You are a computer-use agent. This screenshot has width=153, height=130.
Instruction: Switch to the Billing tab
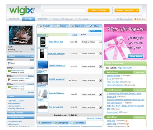click(94, 26)
